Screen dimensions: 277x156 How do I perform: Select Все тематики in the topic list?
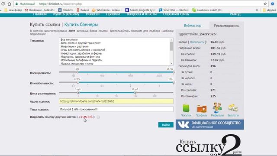click(x=69, y=39)
